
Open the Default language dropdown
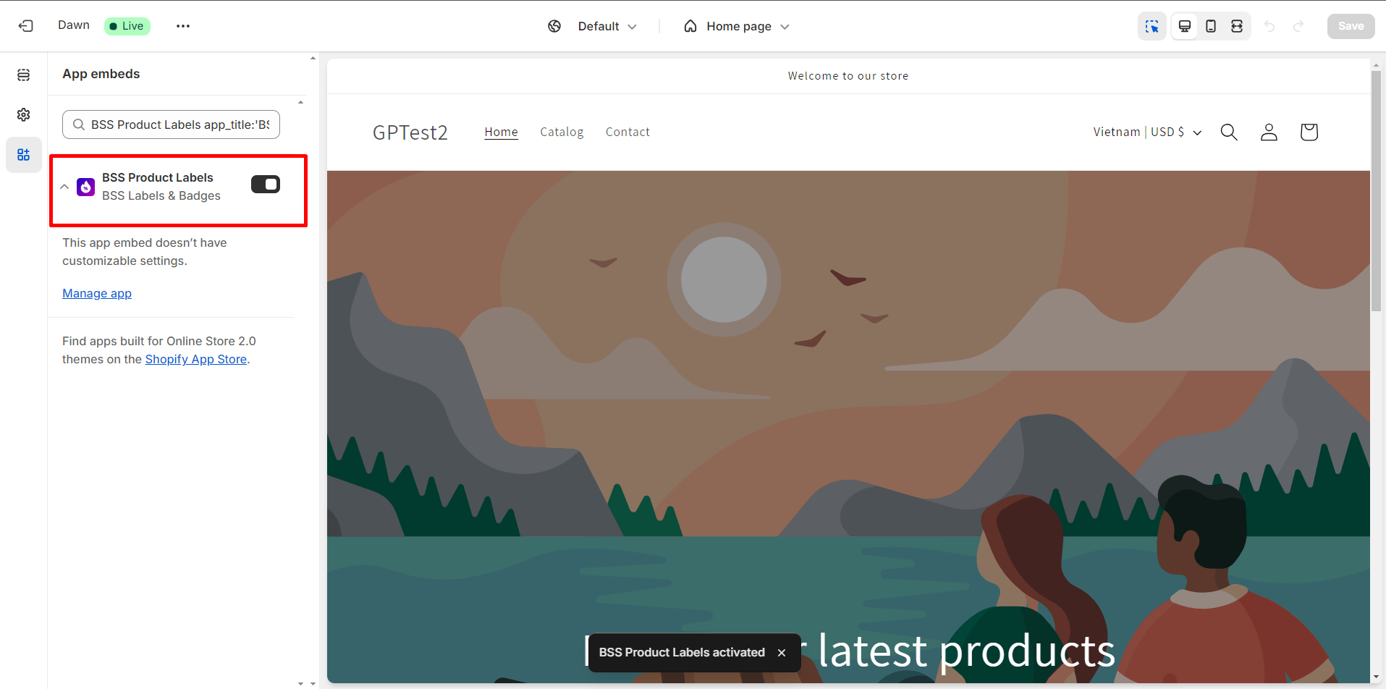[607, 26]
